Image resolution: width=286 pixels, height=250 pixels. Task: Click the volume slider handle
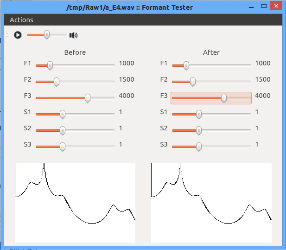coord(47,35)
